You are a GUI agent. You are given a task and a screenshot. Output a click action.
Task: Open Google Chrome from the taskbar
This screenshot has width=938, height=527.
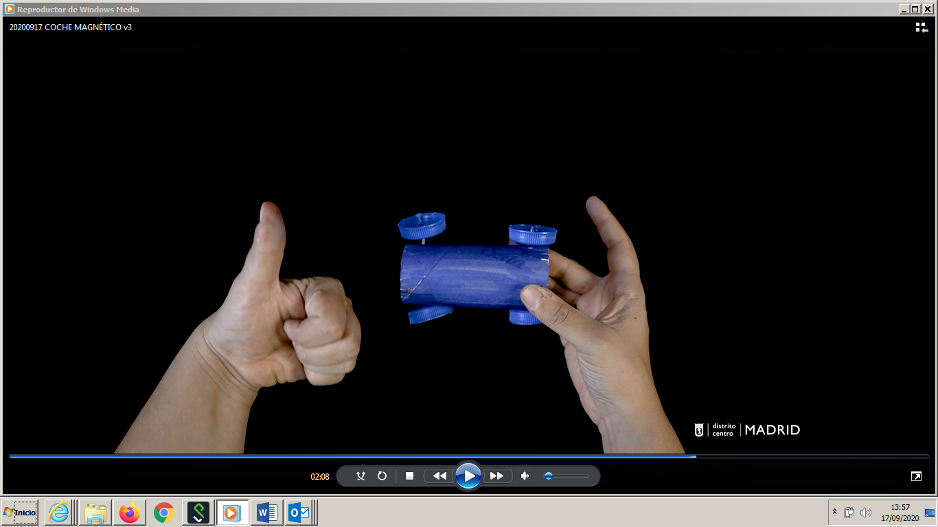pyautogui.click(x=163, y=512)
